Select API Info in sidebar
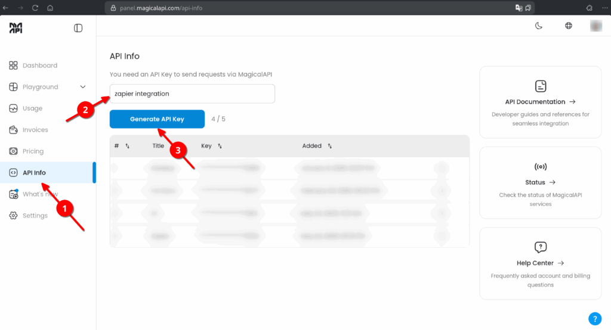Viewport: 611px width, 330px height. point(47,172)
